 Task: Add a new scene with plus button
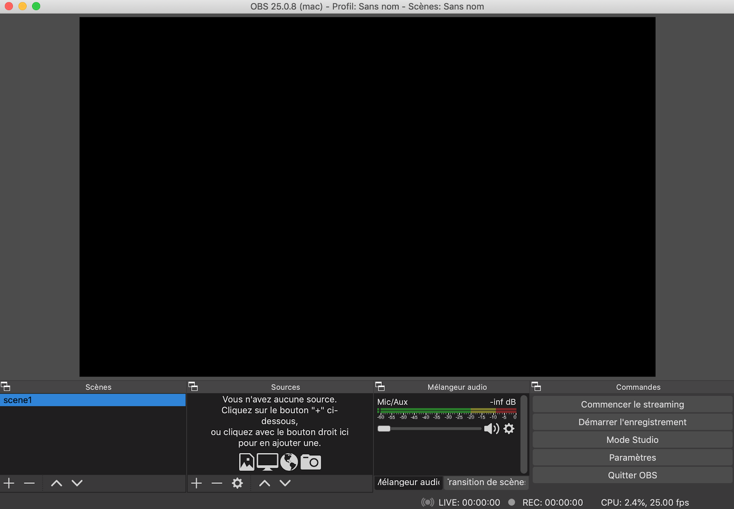click(x=9, y=483)
